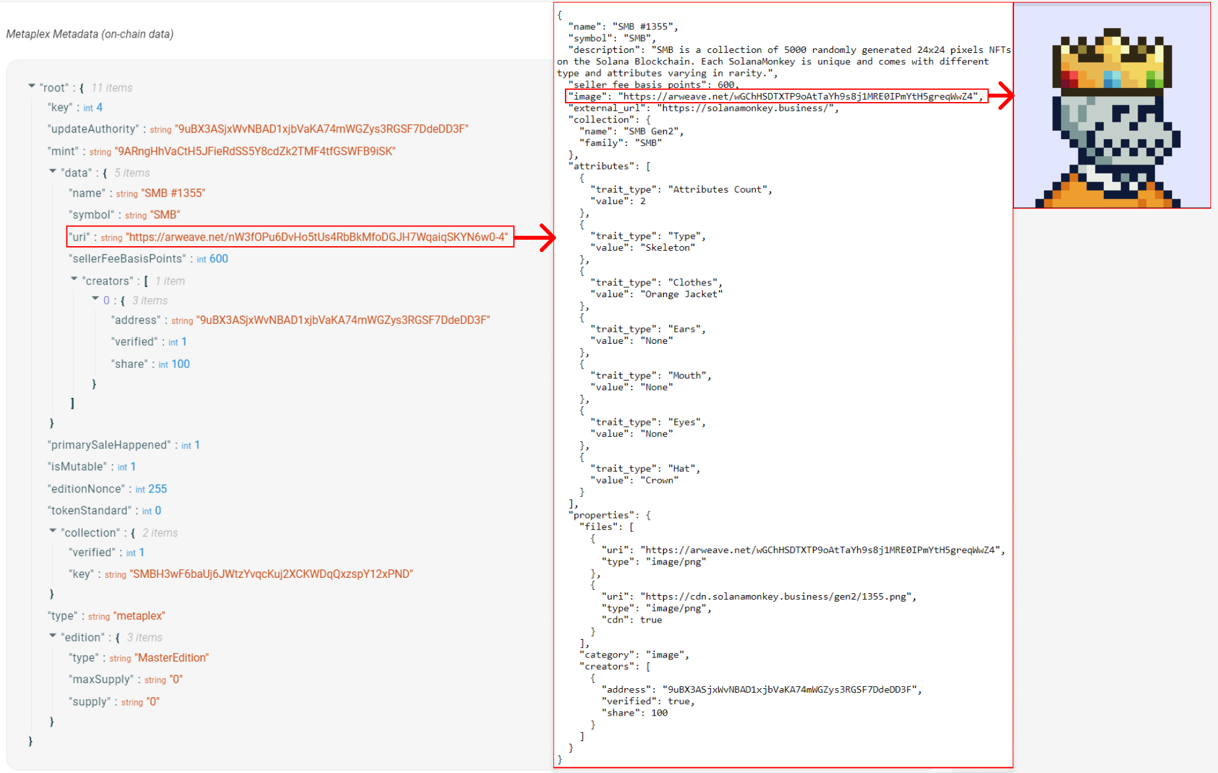Select the collection key string value
This screenshot has height=773, width=1218.
(x=271, y=574)
